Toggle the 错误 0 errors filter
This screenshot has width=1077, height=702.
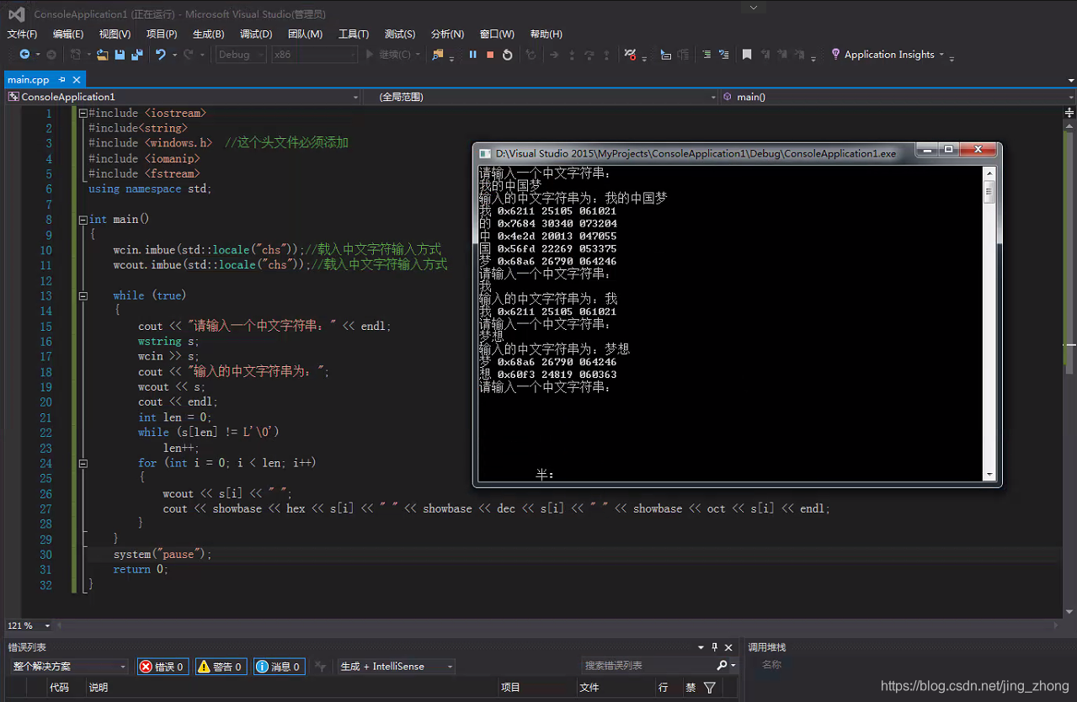coord(163,667)
